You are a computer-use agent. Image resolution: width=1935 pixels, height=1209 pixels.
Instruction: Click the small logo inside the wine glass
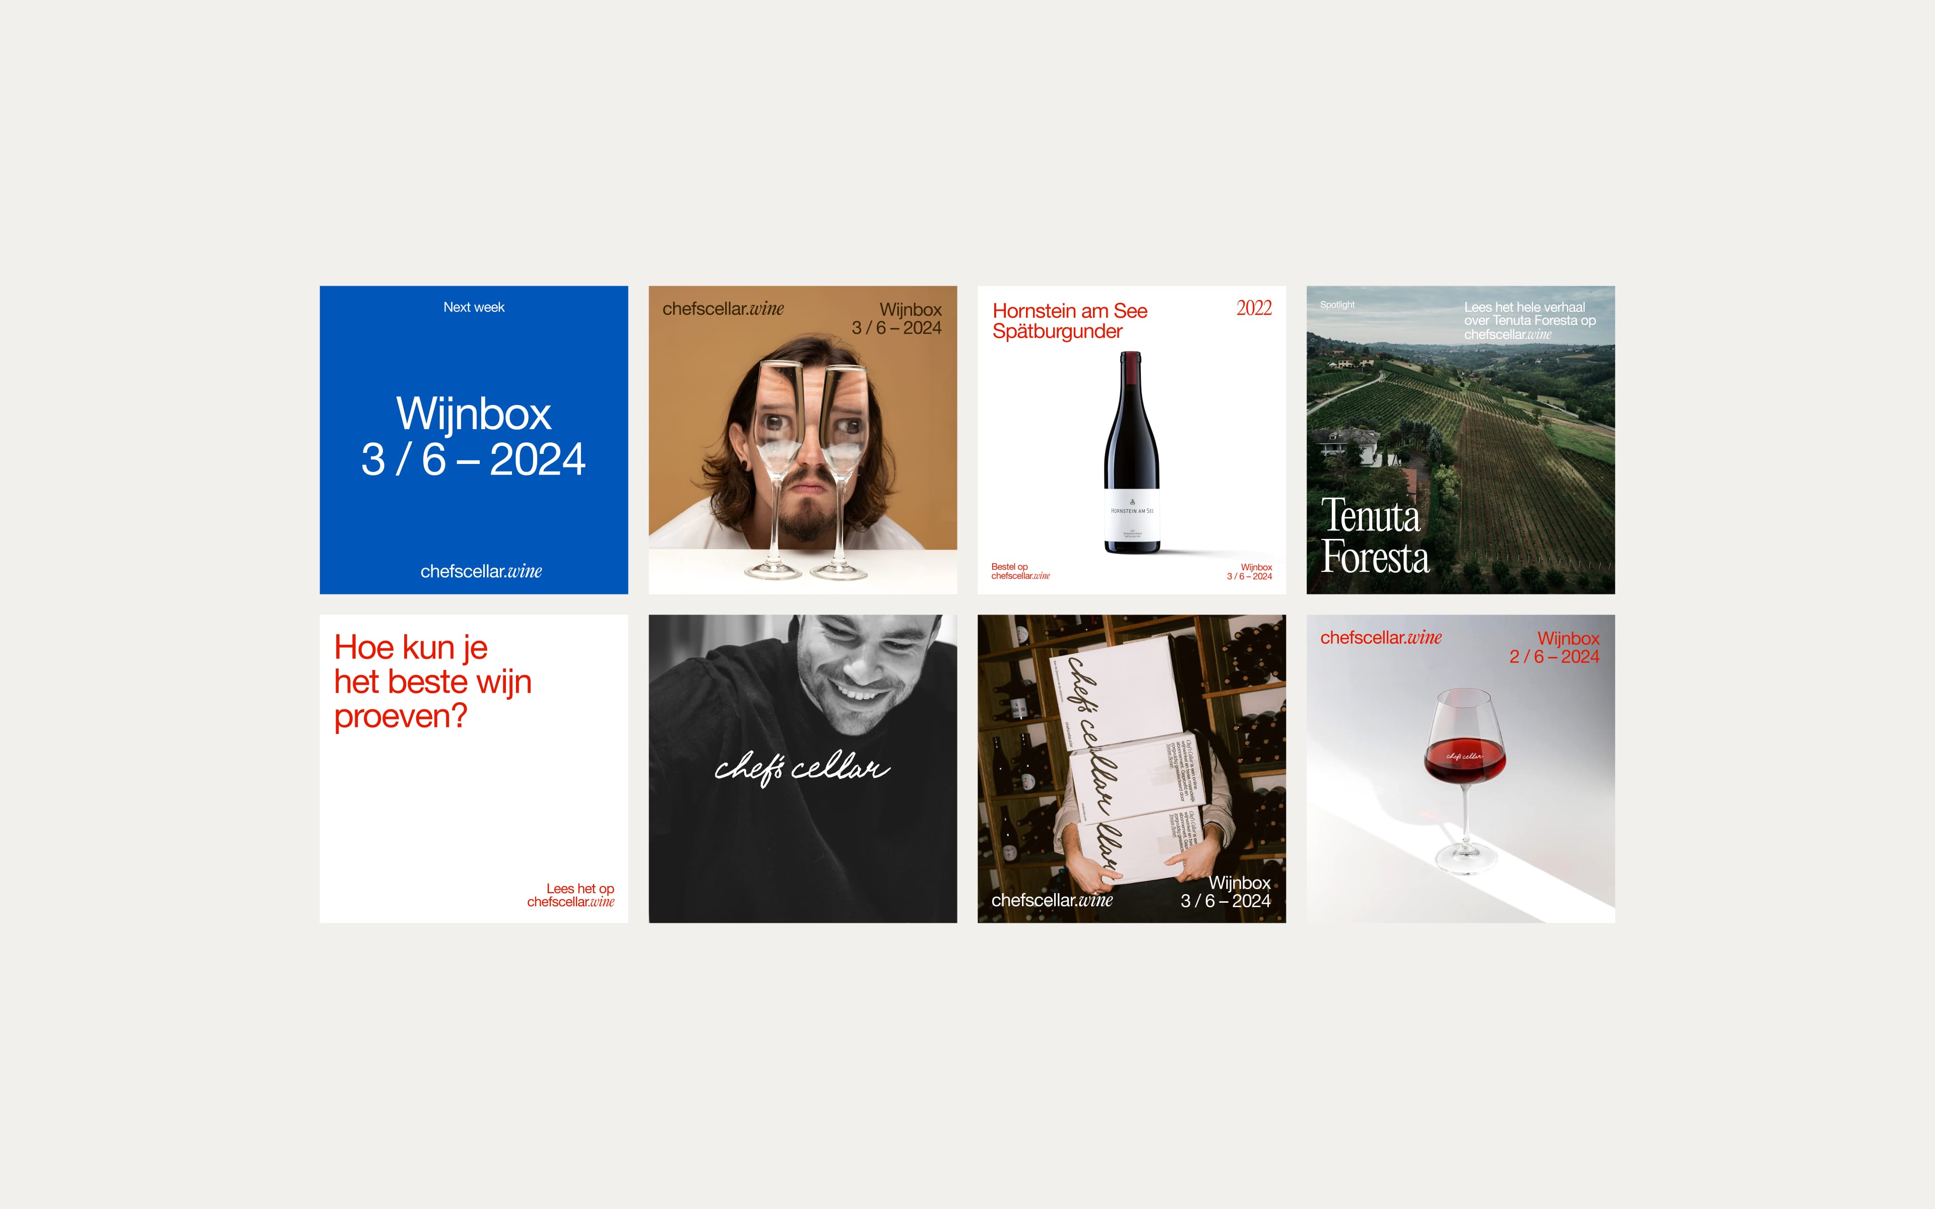point(1464,756)
